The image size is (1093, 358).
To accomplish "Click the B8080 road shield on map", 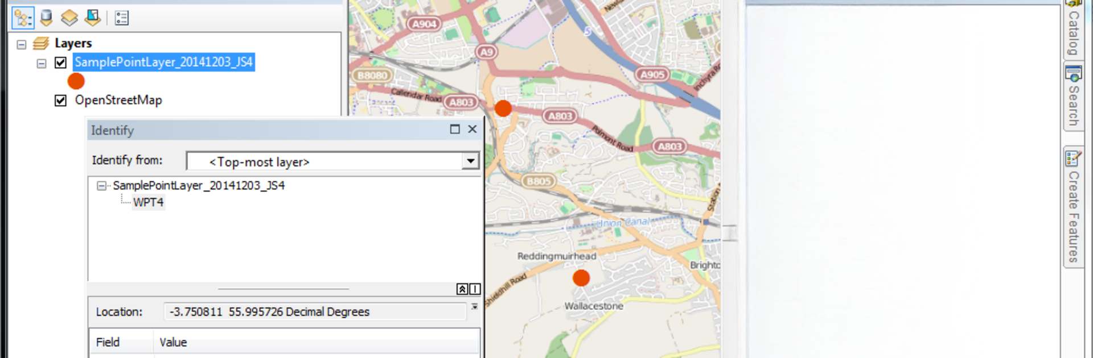I will [372, 76].
